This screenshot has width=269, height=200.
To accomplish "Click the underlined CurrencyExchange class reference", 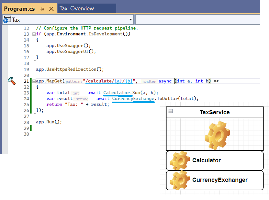I will click(x=133, y=99).
